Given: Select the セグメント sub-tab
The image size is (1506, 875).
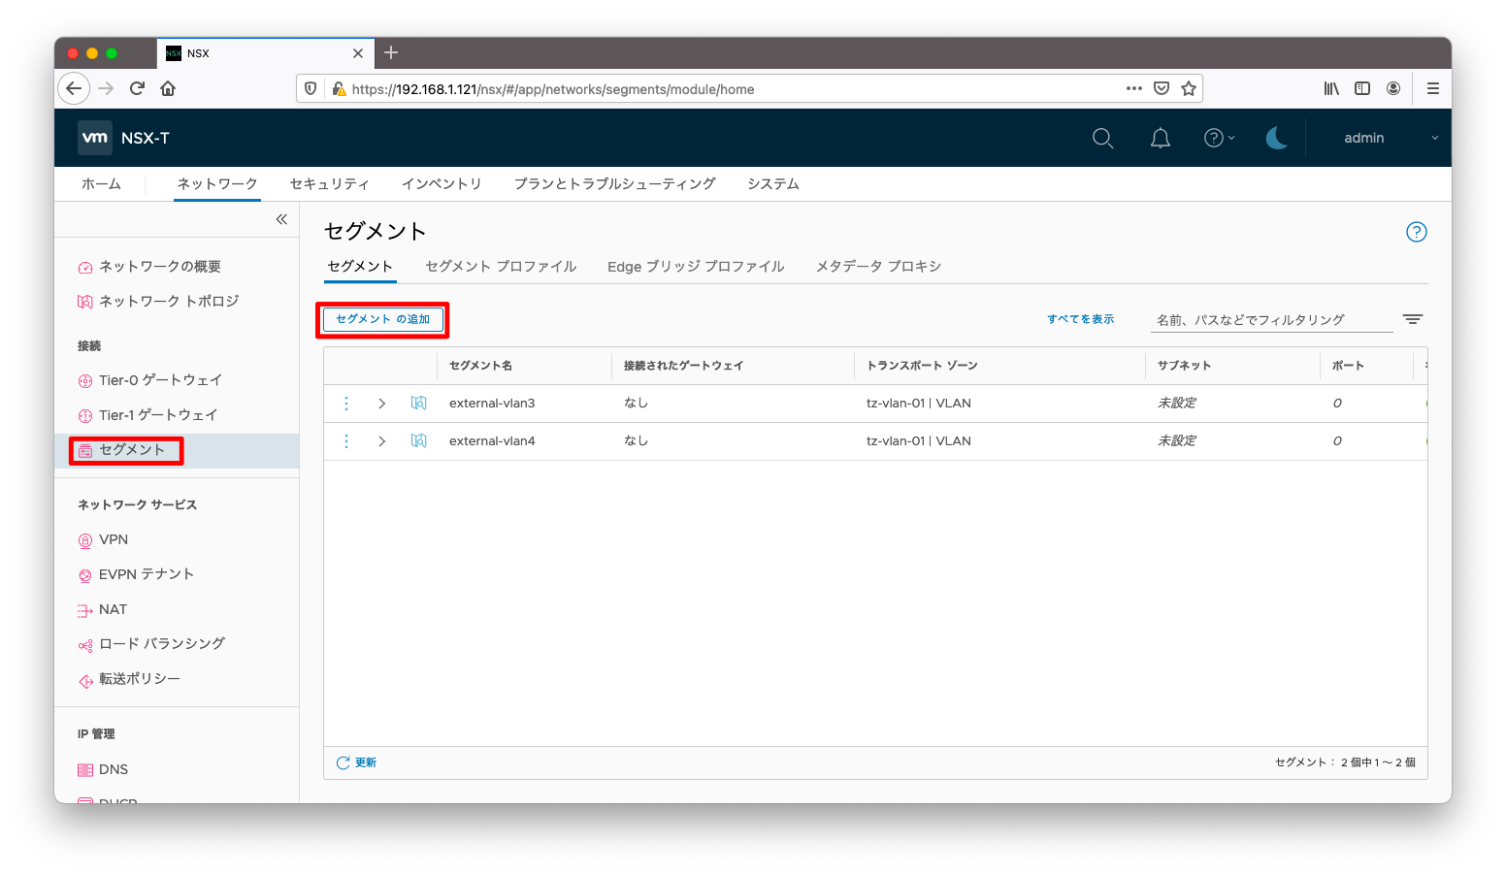Looking at the screenshot, I should coord(360,267).
